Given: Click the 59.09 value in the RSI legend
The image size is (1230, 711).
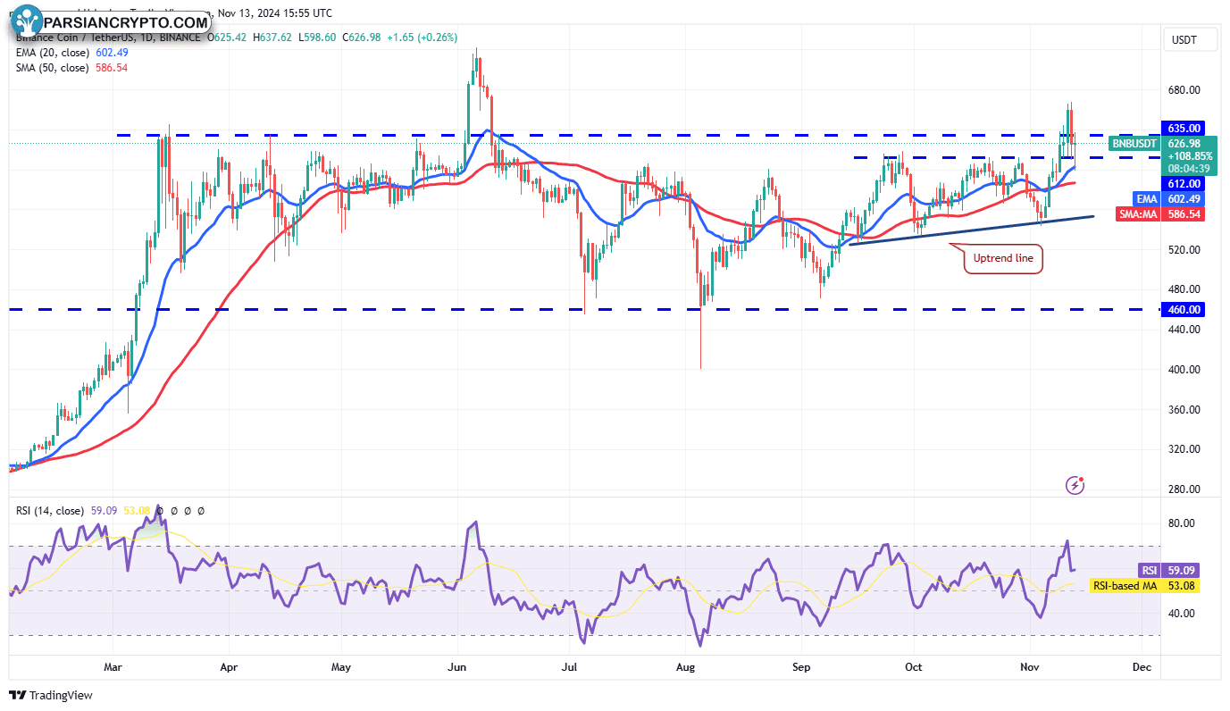Looking at the screenshot, I should pyautogui.click(x=104, y=511).
